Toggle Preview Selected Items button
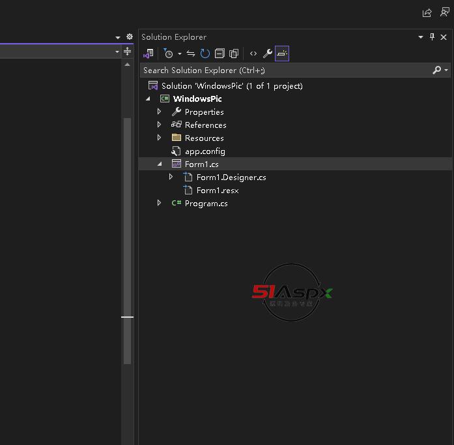The image size is (454, 445). (282, 54)
